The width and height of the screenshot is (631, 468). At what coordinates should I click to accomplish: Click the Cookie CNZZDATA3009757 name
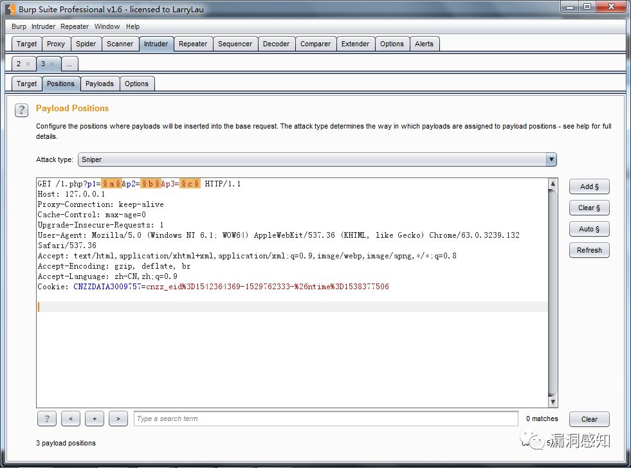point(107,287)
